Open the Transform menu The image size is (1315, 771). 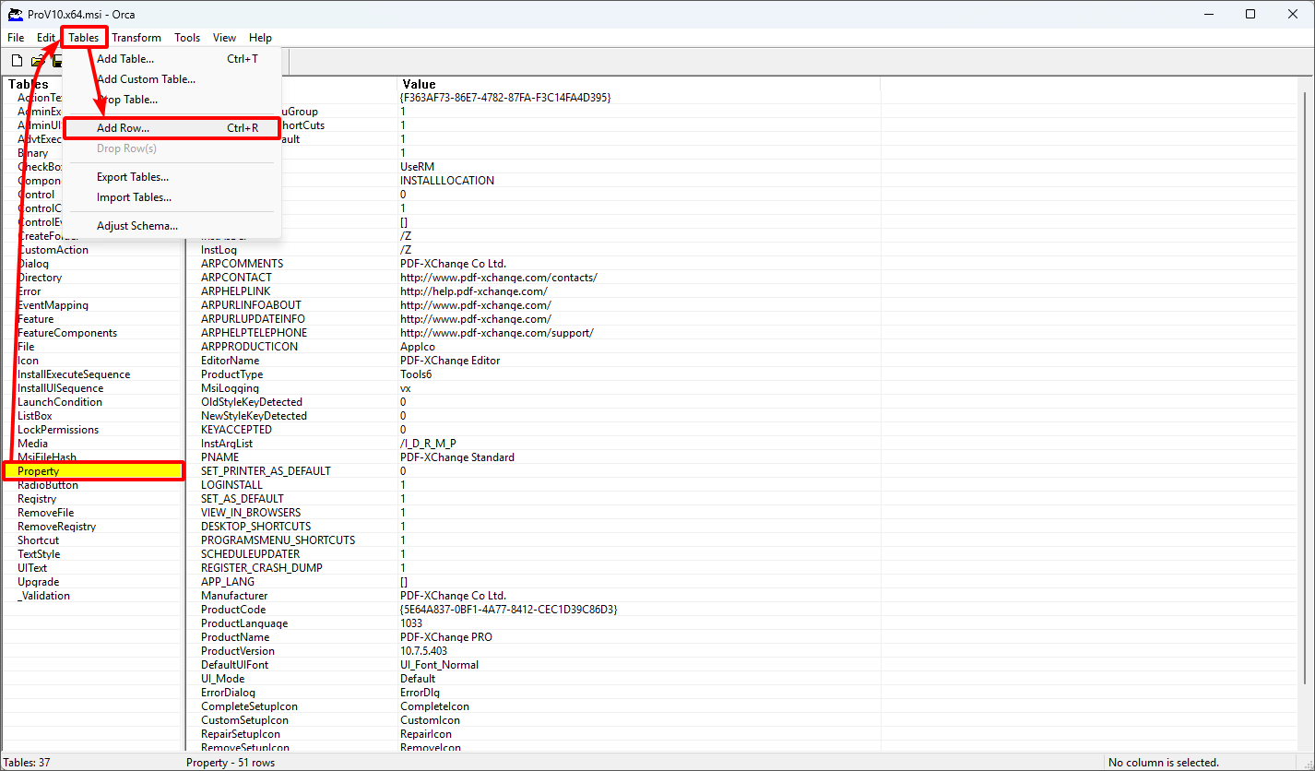(x=136, y=38)
